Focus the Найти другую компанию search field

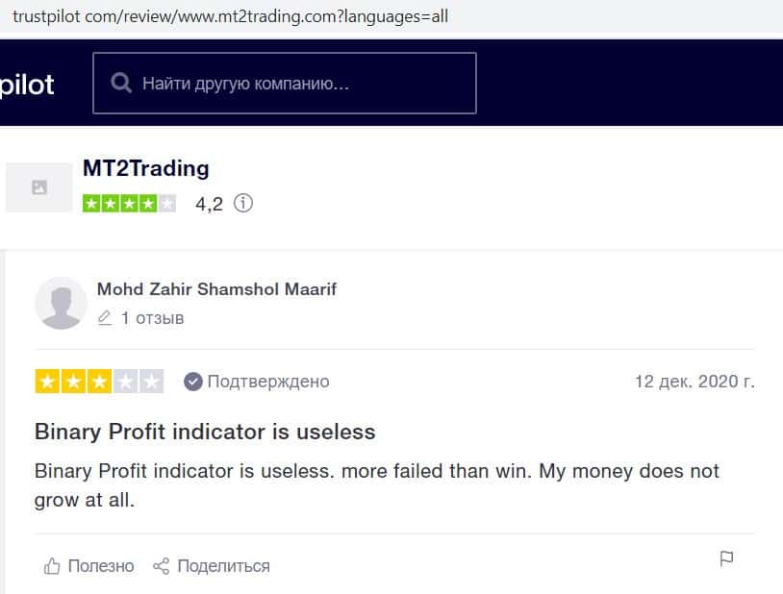(x=298, y=84)
